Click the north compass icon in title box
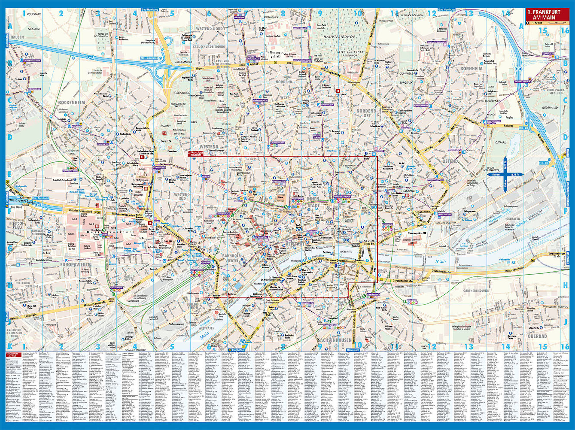This screenshot has height=430, width=575. tap(527, 23)
